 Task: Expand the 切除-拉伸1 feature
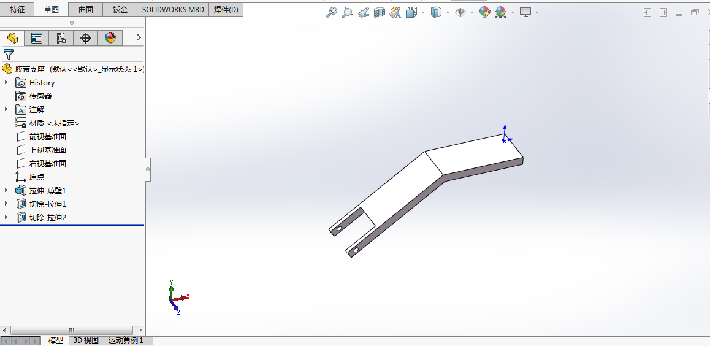click(6, 204)
